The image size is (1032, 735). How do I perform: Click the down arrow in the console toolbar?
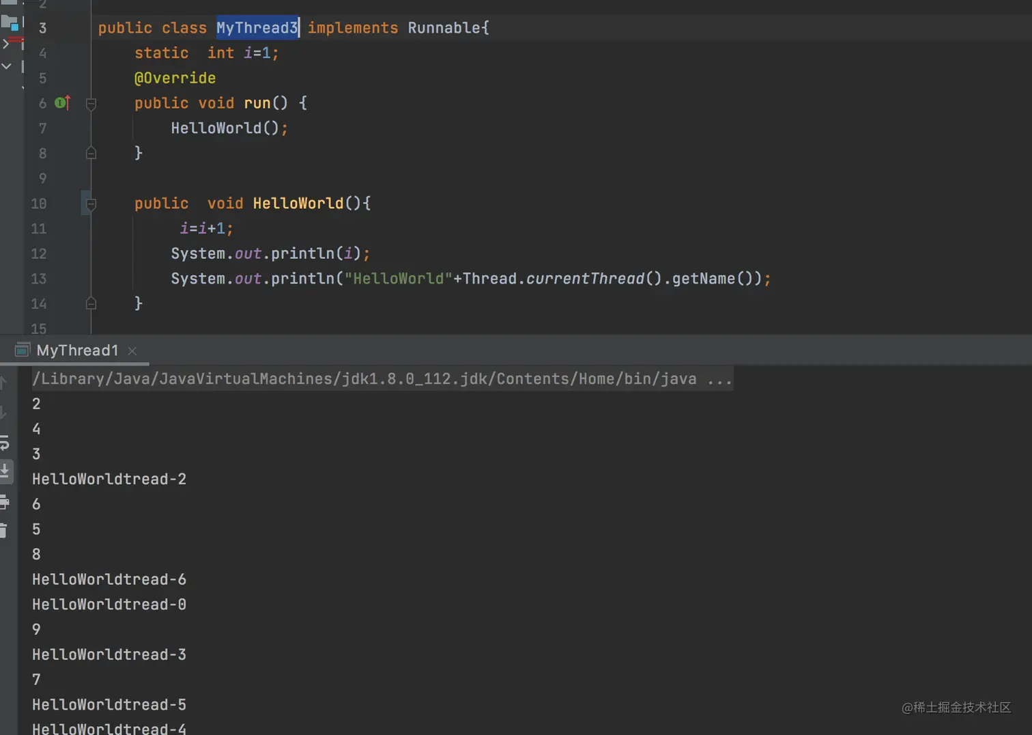pos(3,413)
